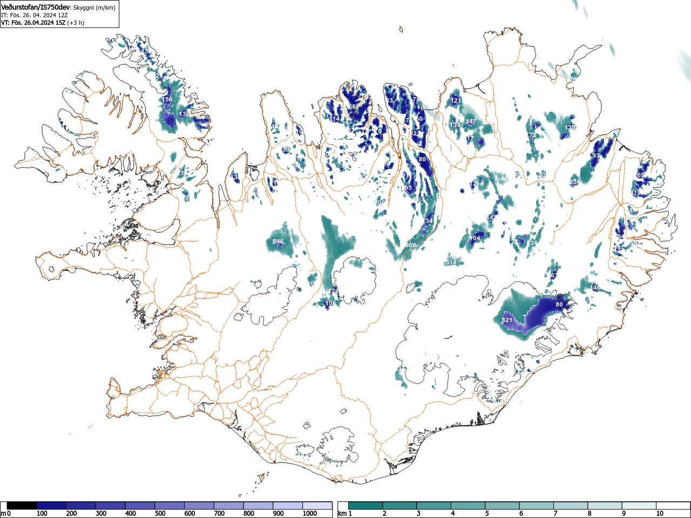
Task: Pick the 3–4 km teal swatch
Action: [x=435, y=506]
